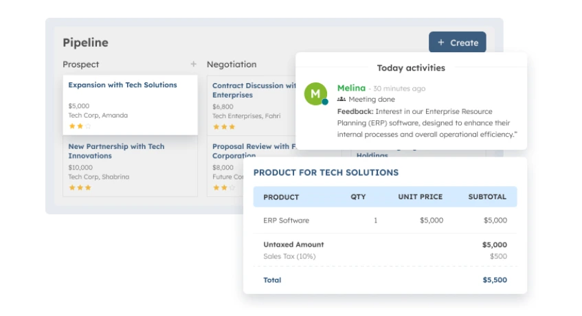The height and width of the screenshot is (316, 582).
Task: Click $8,000 amount on Proposal Review card
Action: pos(223,168)
